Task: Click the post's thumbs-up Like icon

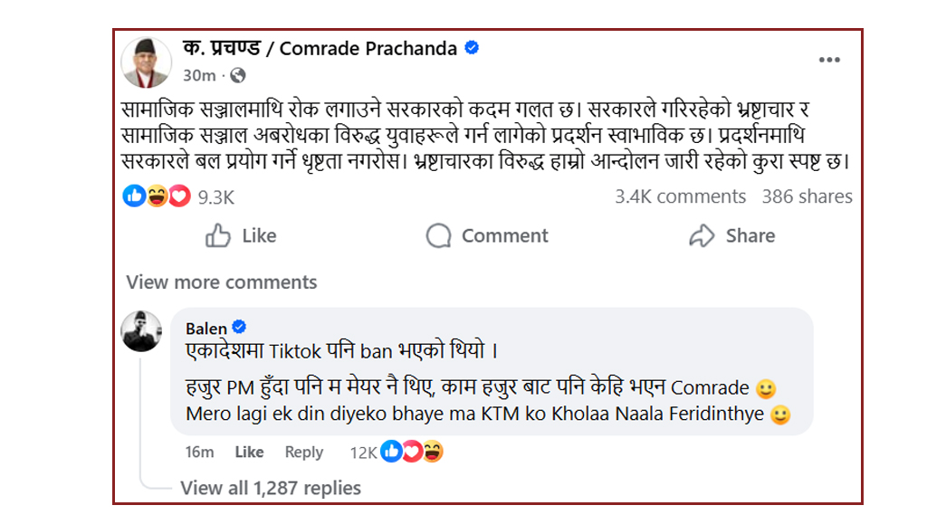Action: pos(218,236)
